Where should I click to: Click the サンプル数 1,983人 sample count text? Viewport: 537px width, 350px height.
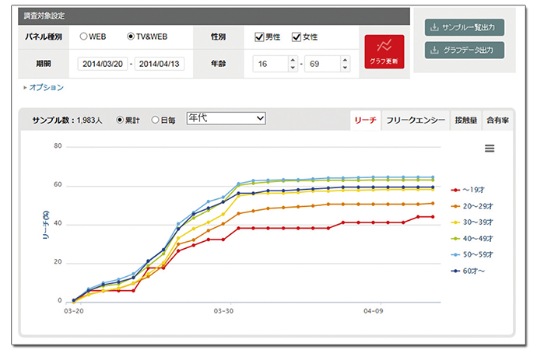click(67, 120)
